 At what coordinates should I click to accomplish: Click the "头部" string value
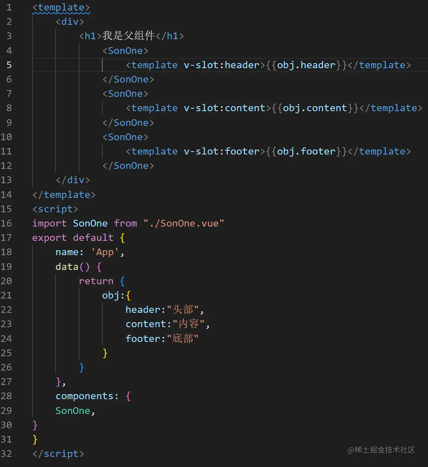[x=182, y=310]
